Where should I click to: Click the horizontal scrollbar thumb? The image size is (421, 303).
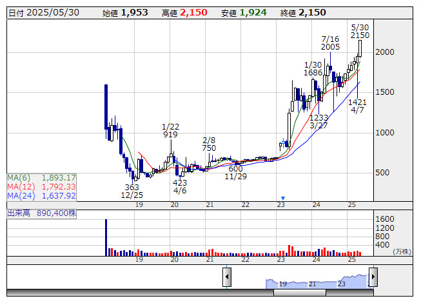click(300, 293)
